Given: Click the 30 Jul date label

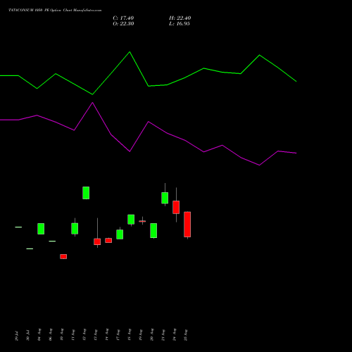Looking at the screenshot, I should (27, 336).
